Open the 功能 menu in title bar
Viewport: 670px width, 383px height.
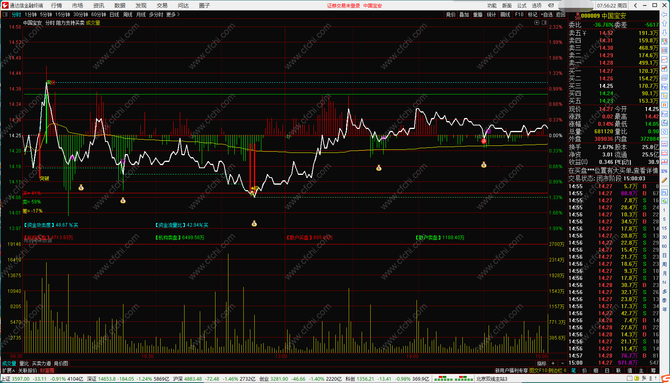[x=492, y=5]
